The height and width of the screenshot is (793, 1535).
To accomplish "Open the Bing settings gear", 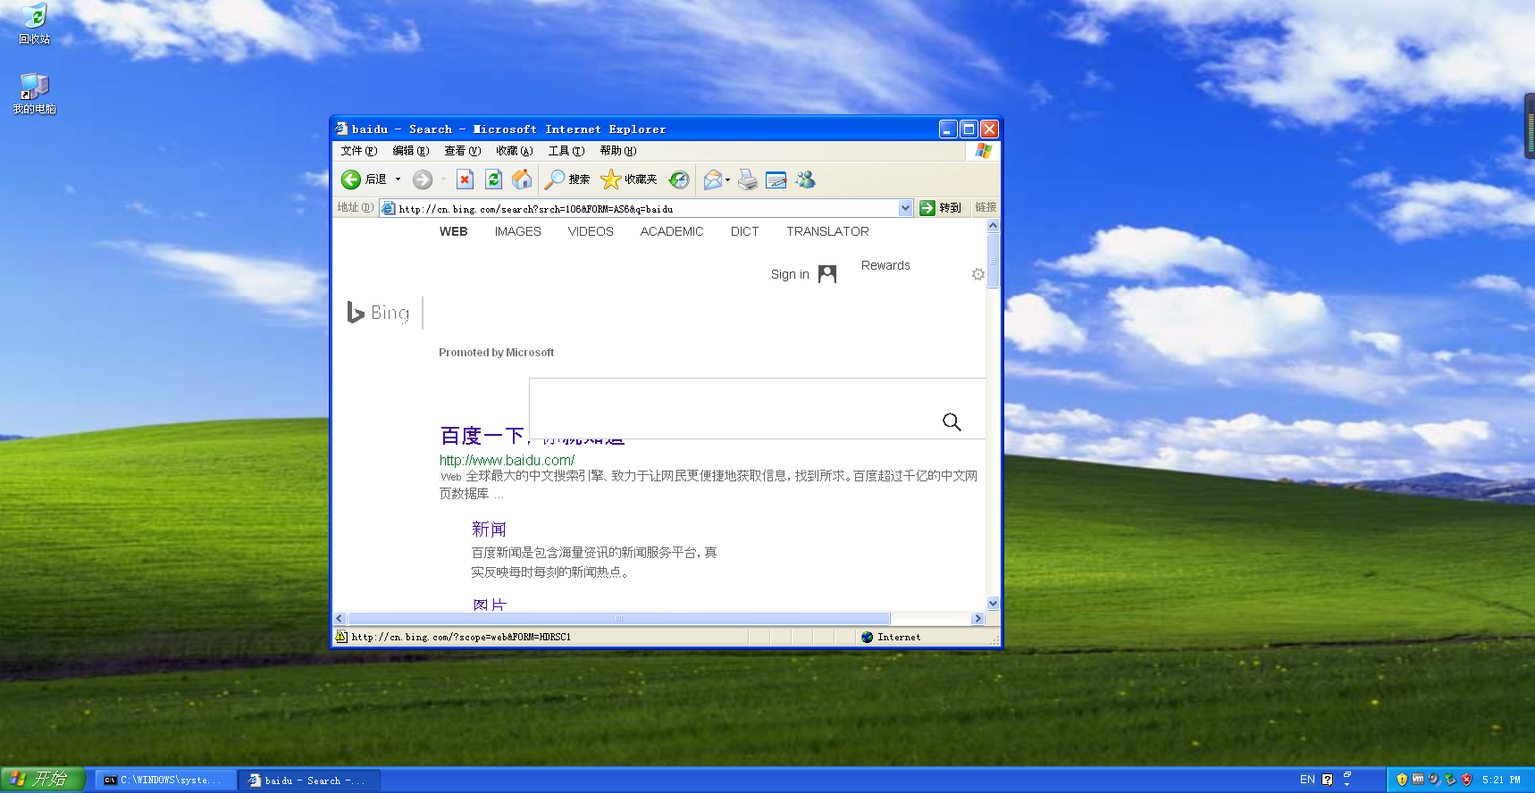I will [978, 274].
